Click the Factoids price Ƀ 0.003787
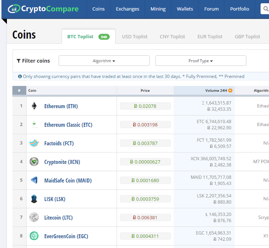 [145, 143]
